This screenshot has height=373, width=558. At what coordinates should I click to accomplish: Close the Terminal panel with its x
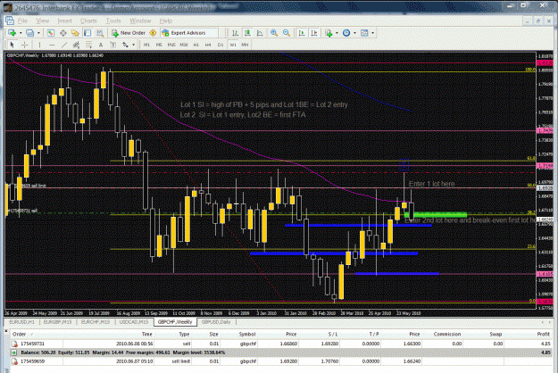(x=5, y=331)
